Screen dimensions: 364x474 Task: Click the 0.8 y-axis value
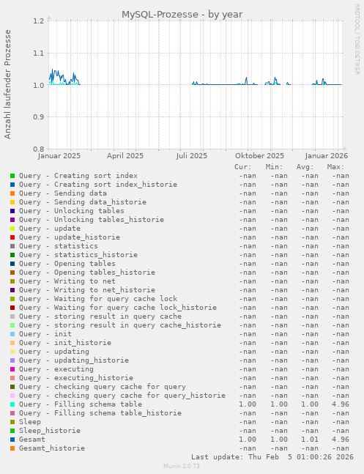[40, 149]
